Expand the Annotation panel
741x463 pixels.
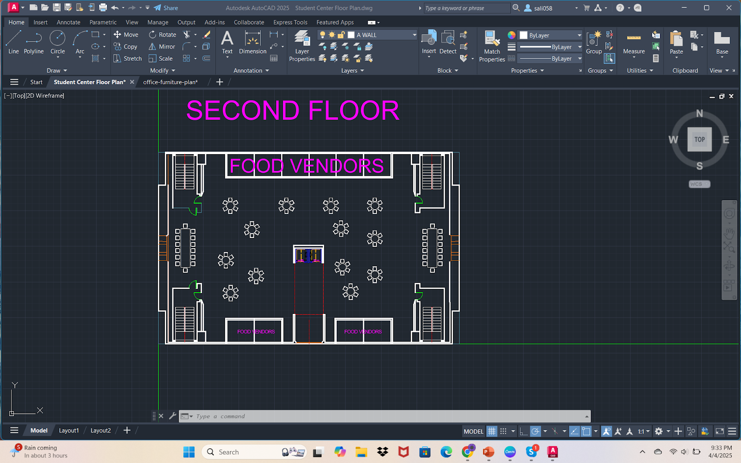coord(251,71)
